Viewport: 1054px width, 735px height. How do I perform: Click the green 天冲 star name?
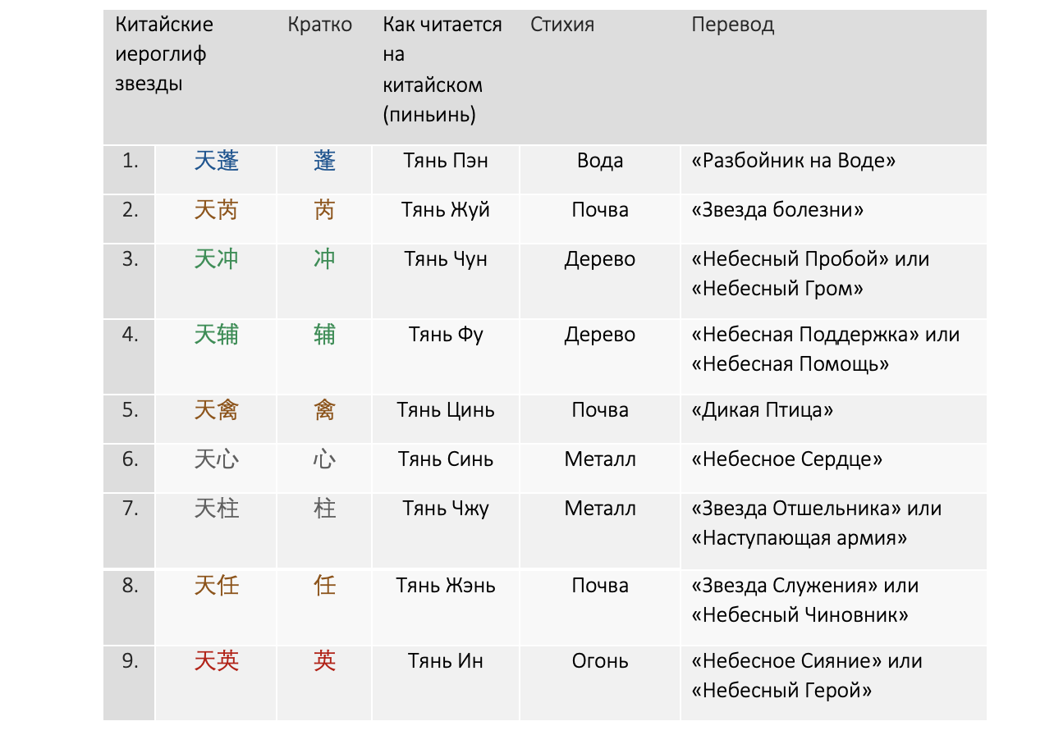tap(217, 260)
